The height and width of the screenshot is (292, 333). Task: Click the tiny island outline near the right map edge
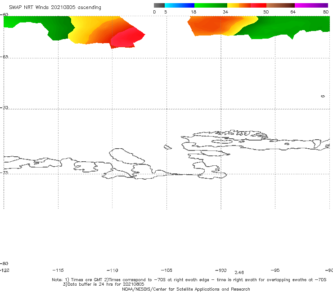323,96
